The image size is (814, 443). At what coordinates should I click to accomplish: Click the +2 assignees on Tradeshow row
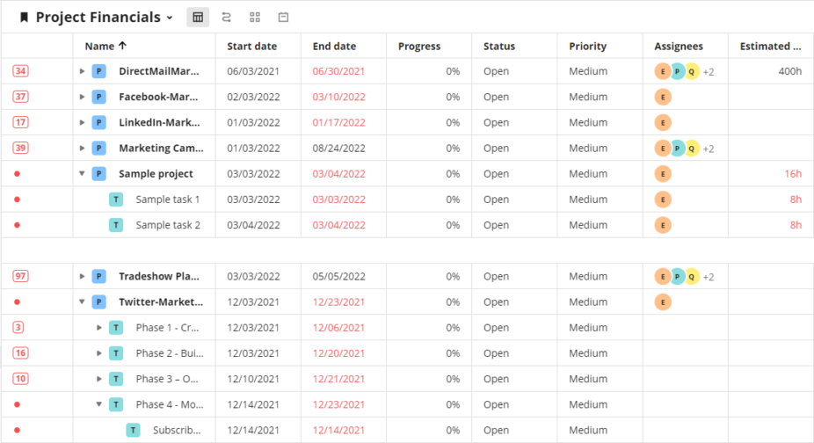click(709, 278)
